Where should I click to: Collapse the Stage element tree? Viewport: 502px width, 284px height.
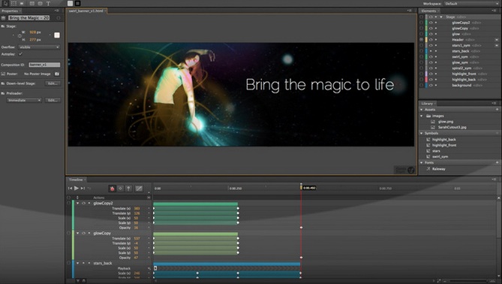pos(441,17)
